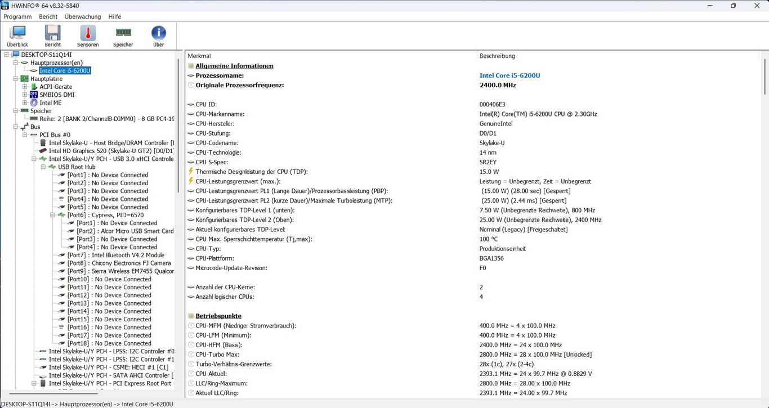Image resolution: width=769 pixels, height=408 pixels.
Task: Open the Sensoren thermometer icon
Action: click(x=88, y=36)
